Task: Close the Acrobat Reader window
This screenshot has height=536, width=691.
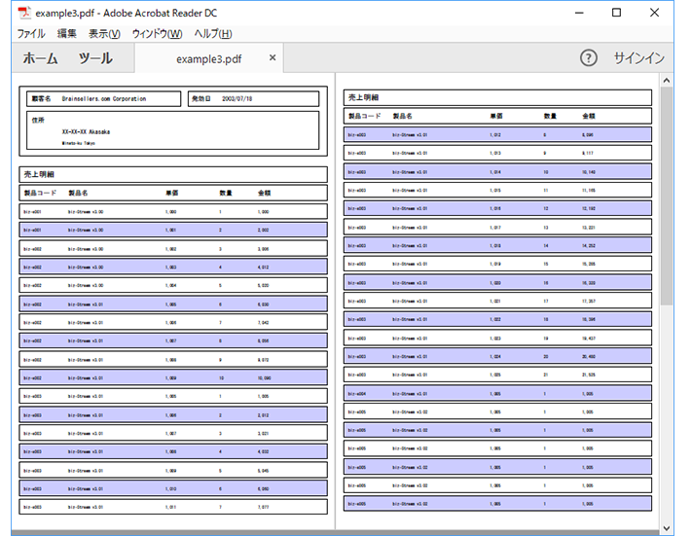Action: (x=654, y=13)
